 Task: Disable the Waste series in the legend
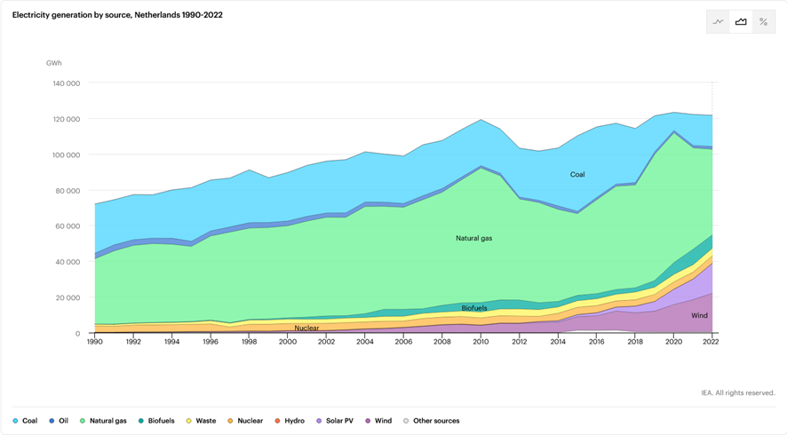pyautogui.click(x=201, y=421)
